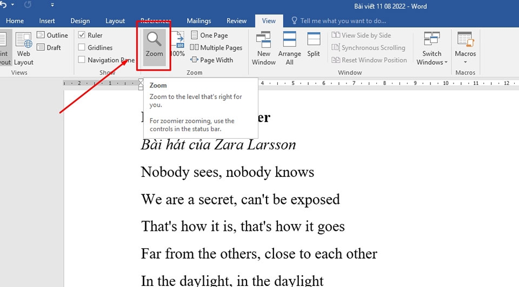Switch to the Insert ribbon tab
Viewport: 519px width, 287px height.
47,21
